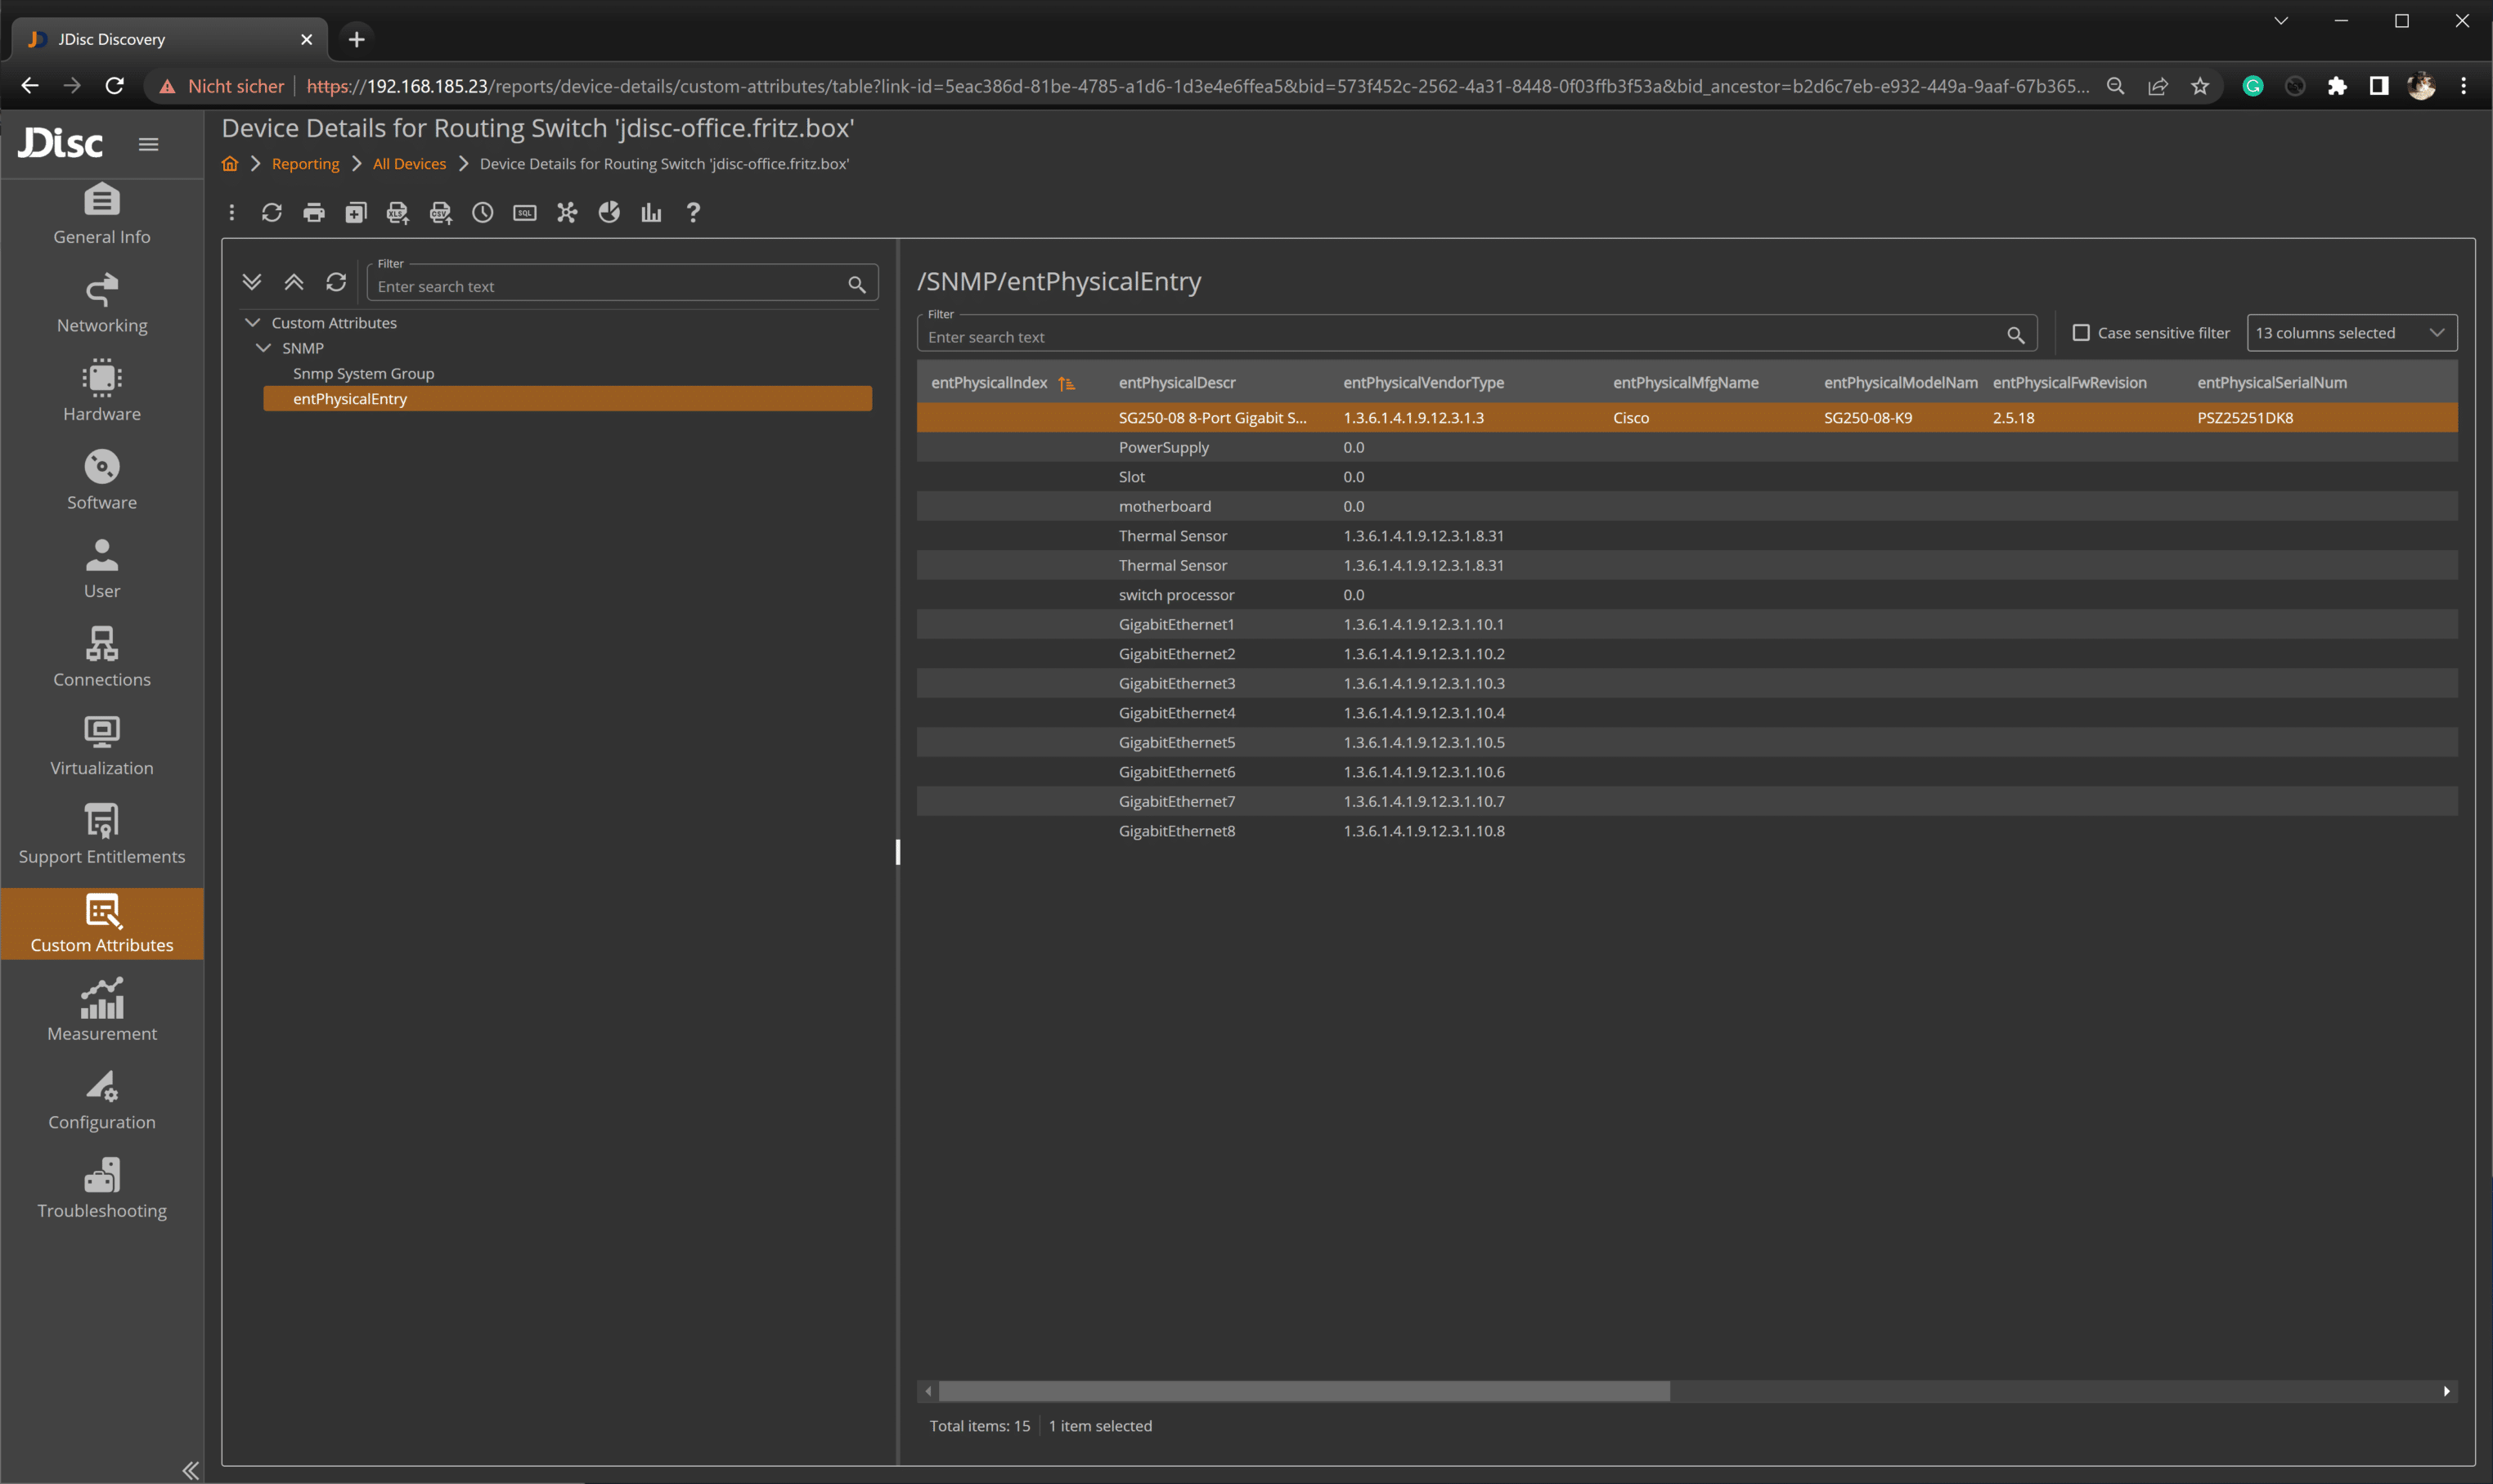Open the Networking section in the sidebar

coord(101,302)
